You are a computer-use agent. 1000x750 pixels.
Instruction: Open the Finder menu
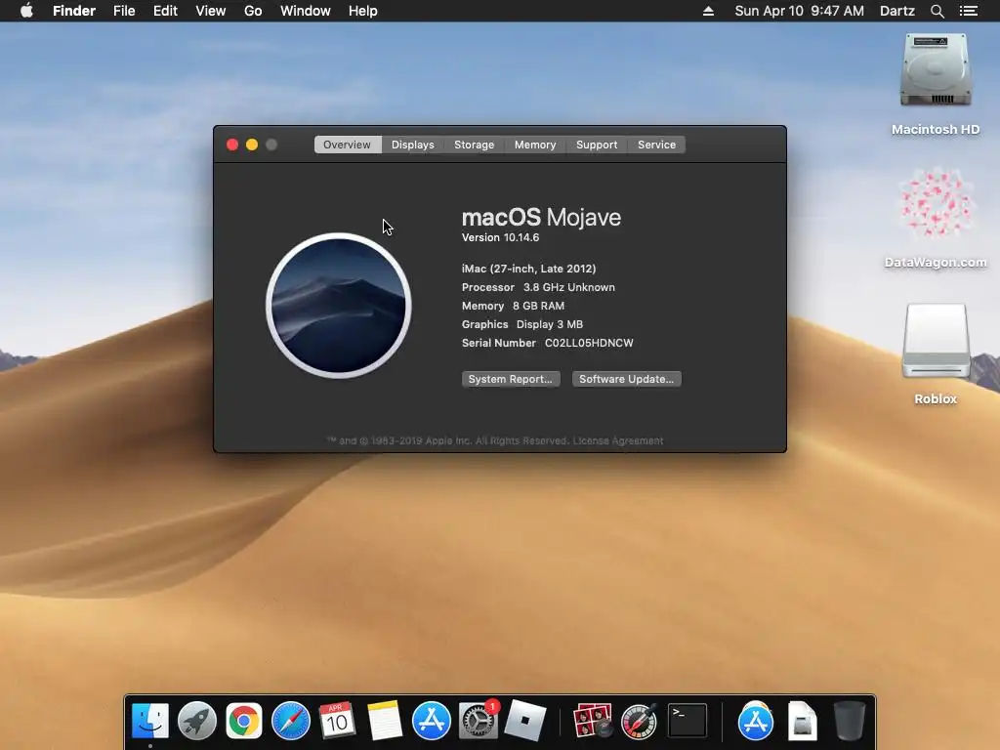point(74,11)
